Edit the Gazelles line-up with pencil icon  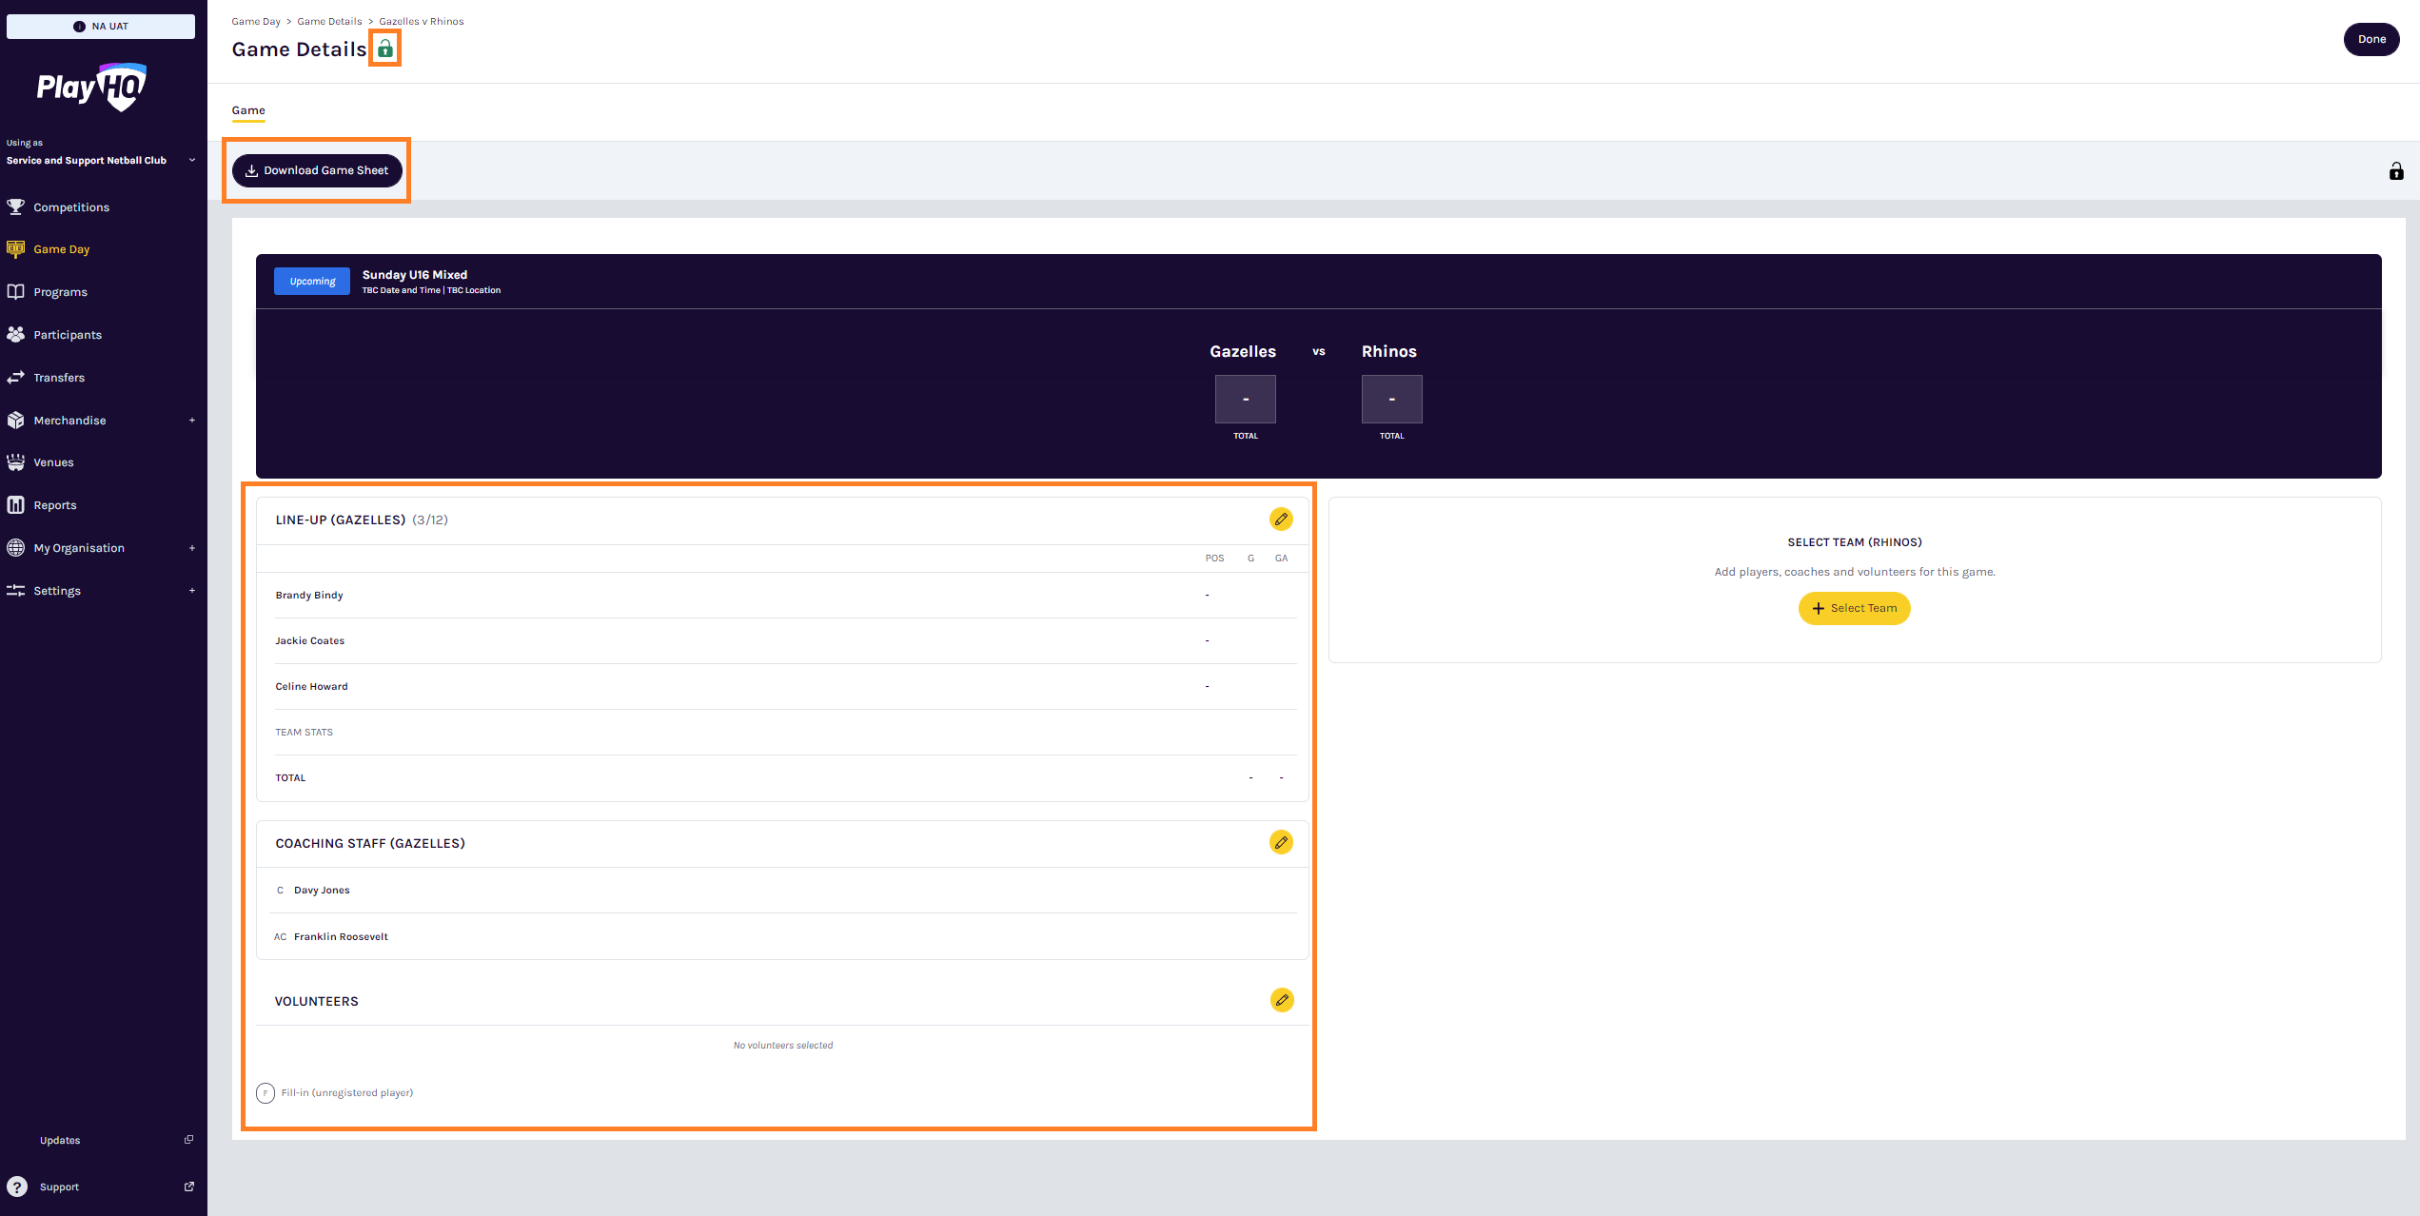click(1281, 520)
